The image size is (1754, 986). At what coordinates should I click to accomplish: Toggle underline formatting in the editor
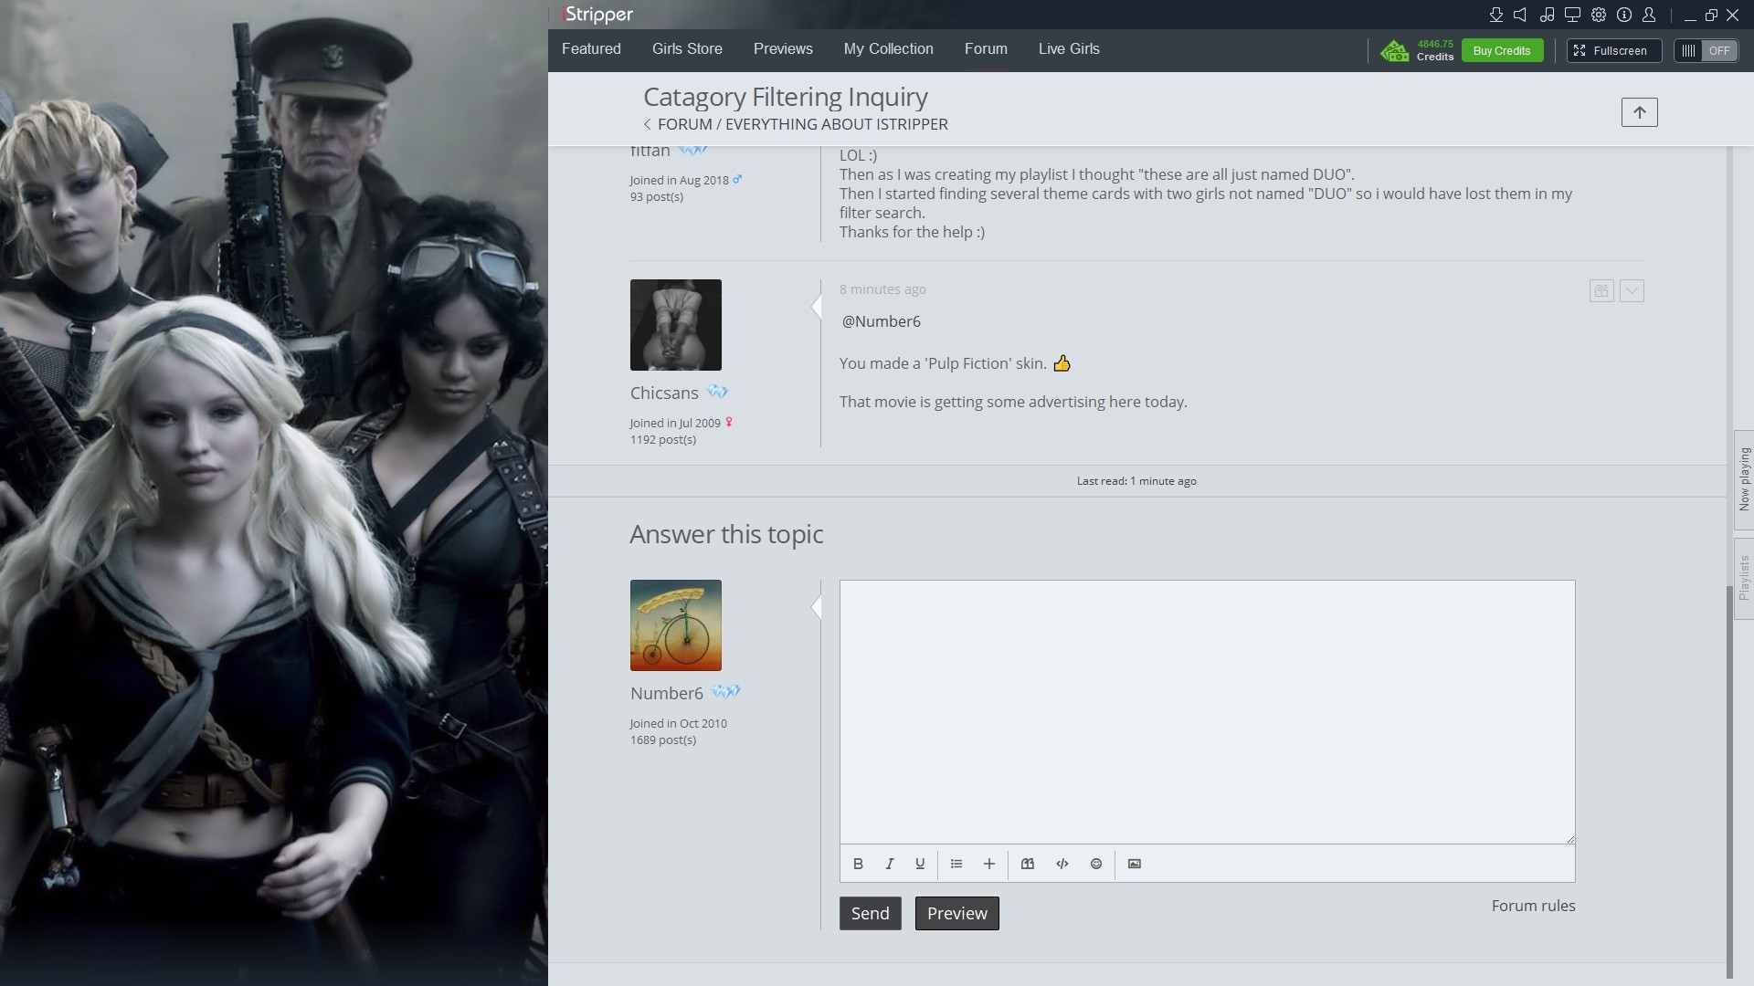click(x=920, y=864)
